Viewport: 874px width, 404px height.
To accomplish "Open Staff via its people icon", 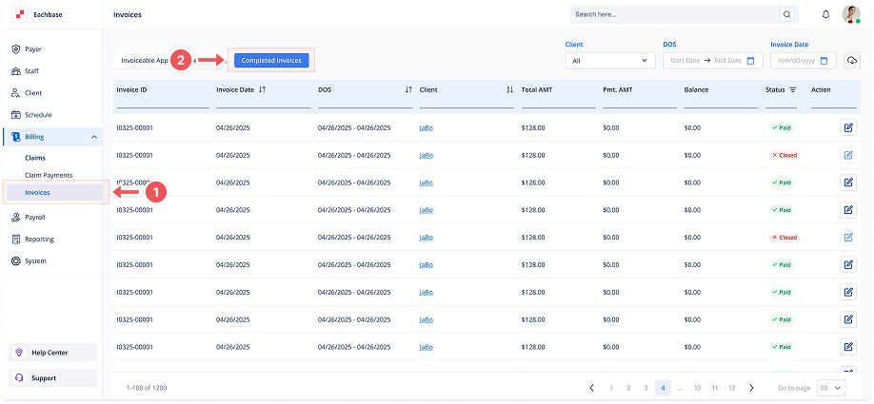I will tap(16, 71).
